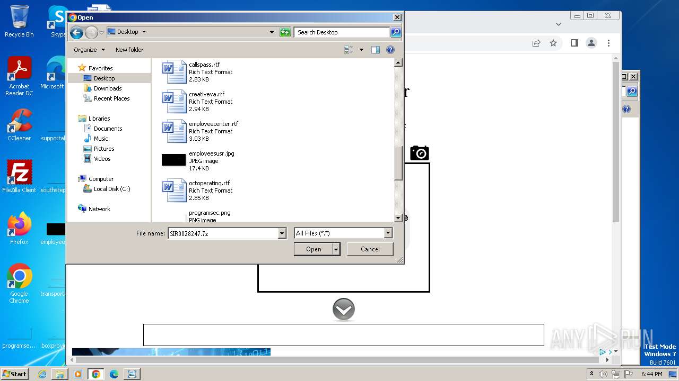679x381 pixels.
Task: Open dialog help question mark icon
Action: (x=390, y=50)
